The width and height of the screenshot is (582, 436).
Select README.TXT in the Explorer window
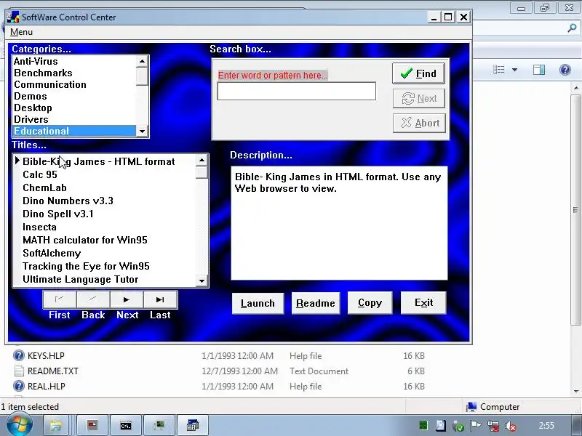[52, 371]
